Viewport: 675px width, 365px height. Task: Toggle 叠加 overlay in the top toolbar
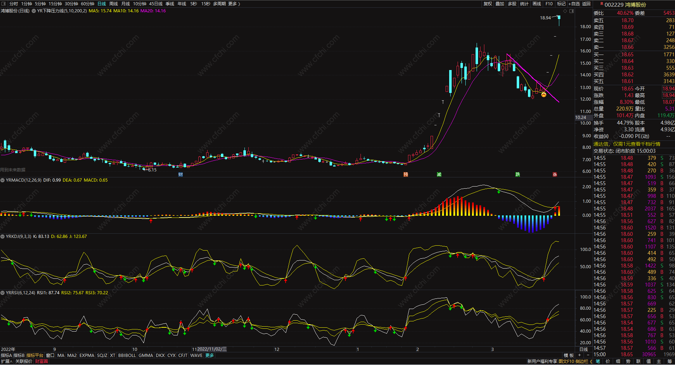[500, 4]
